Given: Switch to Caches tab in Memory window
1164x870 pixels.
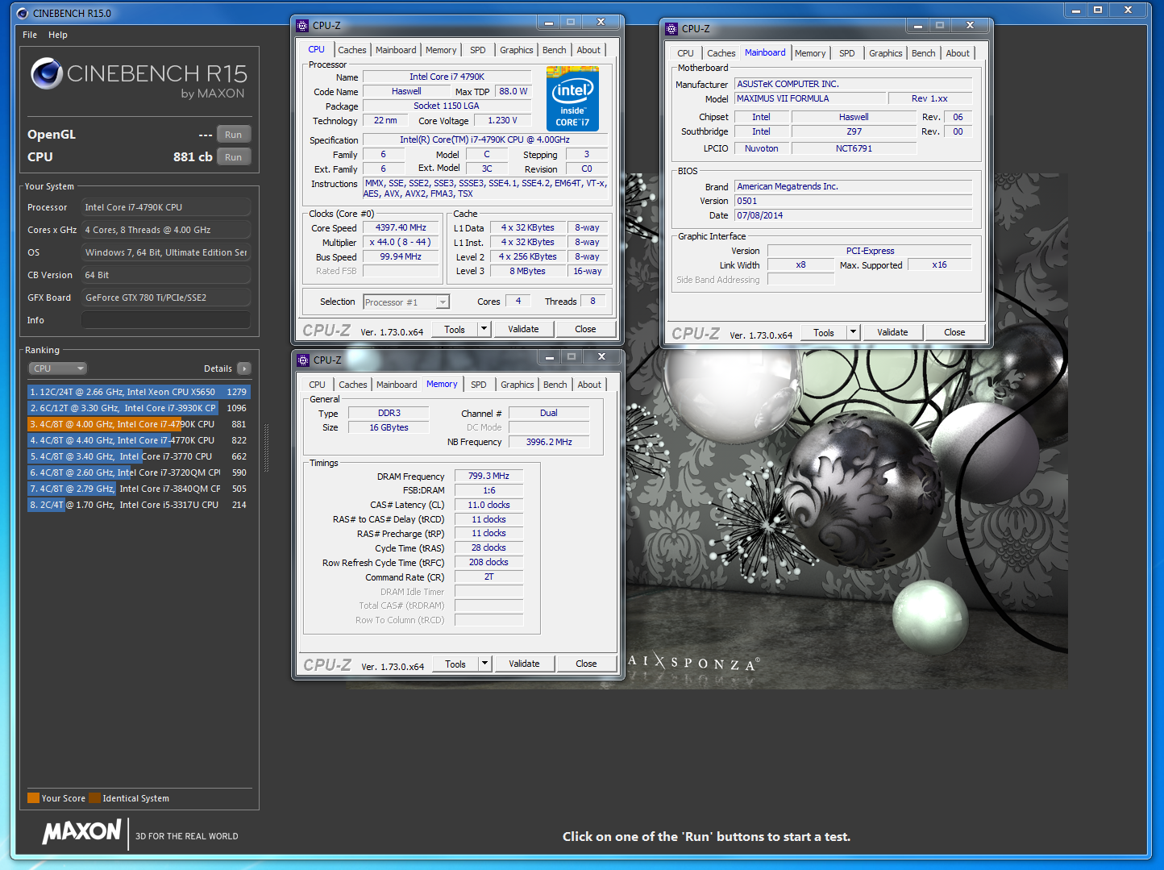Looking at the screenshot, I should [x=353, y=385].
